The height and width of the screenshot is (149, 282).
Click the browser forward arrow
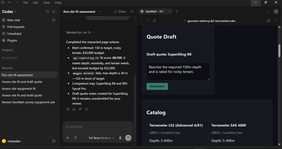pos(148,21)
